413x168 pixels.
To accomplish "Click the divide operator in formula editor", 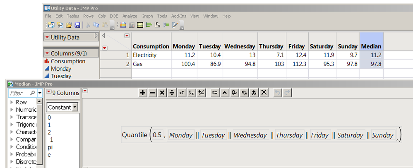I will click(172, 93).
